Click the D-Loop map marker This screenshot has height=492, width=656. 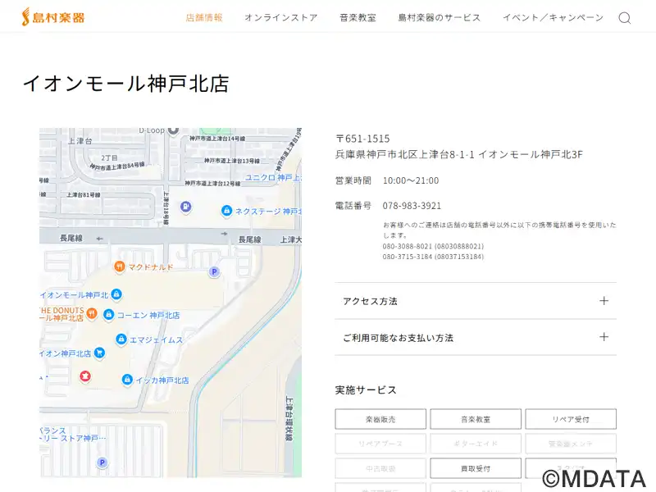173,130
